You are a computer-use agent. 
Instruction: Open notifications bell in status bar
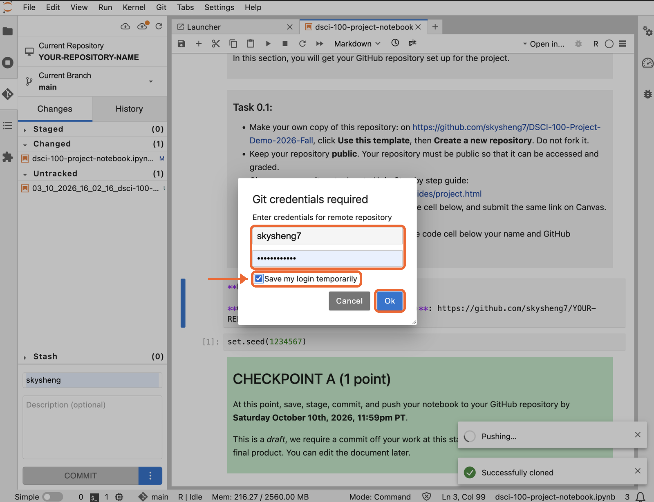pyautogui.click(x=641, y=497)
